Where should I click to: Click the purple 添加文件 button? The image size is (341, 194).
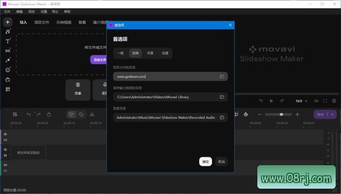[99, 60]
